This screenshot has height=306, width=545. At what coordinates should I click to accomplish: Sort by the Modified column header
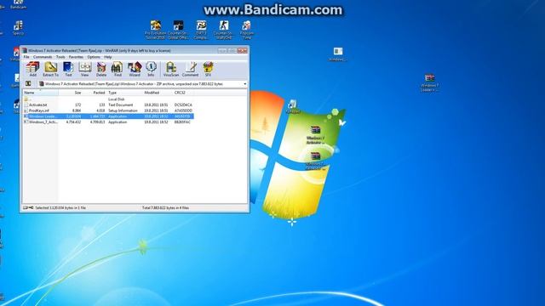pos(158,93)
